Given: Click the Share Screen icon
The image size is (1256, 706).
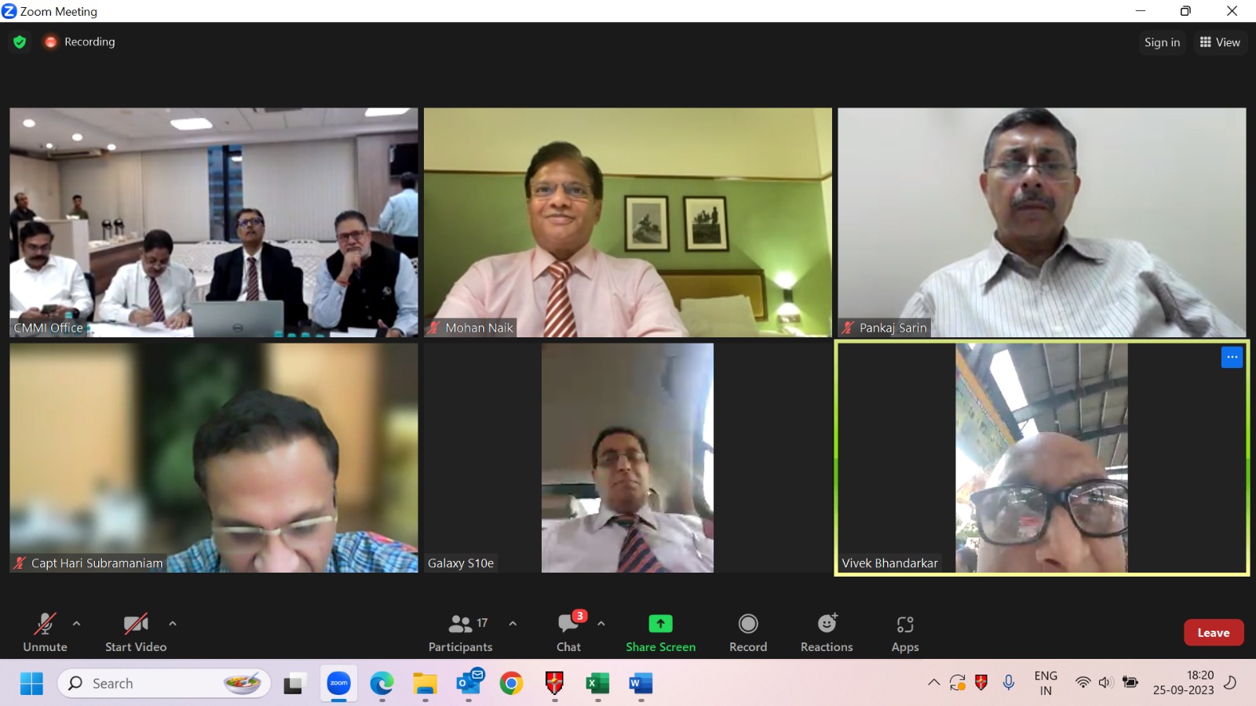Looking at the screenshot, I should (x=660, y=624).
